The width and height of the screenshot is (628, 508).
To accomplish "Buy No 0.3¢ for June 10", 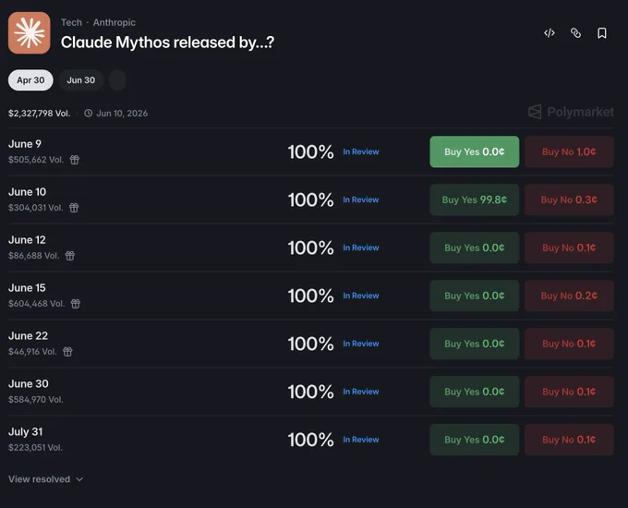I will click(569, 200).
